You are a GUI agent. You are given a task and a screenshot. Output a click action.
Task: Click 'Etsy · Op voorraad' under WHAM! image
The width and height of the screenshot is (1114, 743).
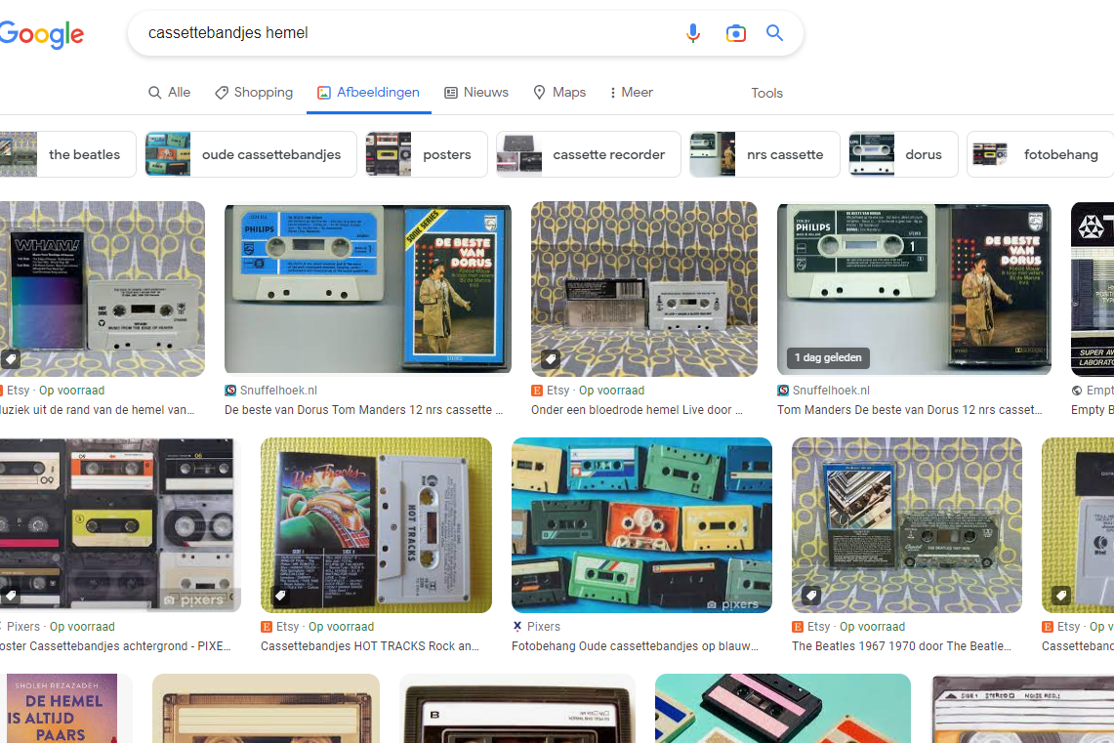tap(56, 390)
